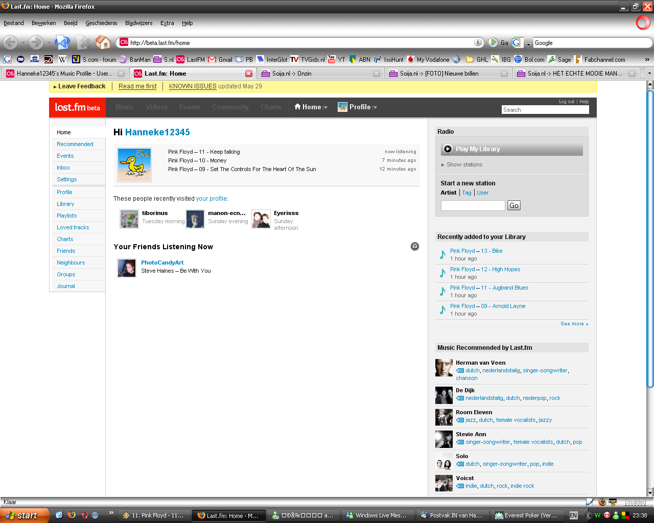
Task: Switch to the Windows Live Messenger taskbar item
Action: pyautogui.click(x=377, y=515)
